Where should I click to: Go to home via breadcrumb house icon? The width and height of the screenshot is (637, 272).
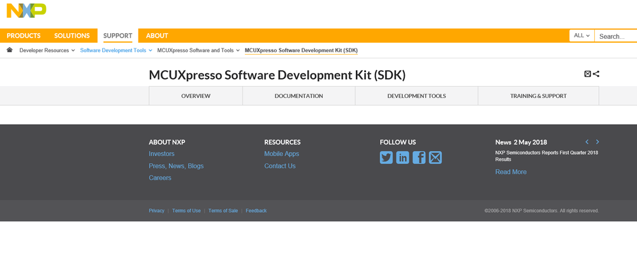click(10, 50)
